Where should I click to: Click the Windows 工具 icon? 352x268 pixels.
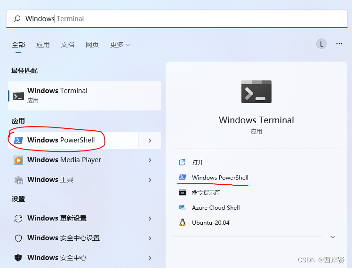click(19, 180)
